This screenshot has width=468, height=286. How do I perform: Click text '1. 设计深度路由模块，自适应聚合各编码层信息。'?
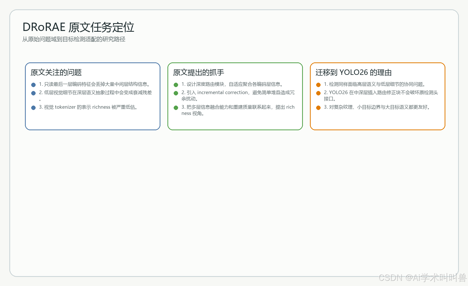pos(232,84)
